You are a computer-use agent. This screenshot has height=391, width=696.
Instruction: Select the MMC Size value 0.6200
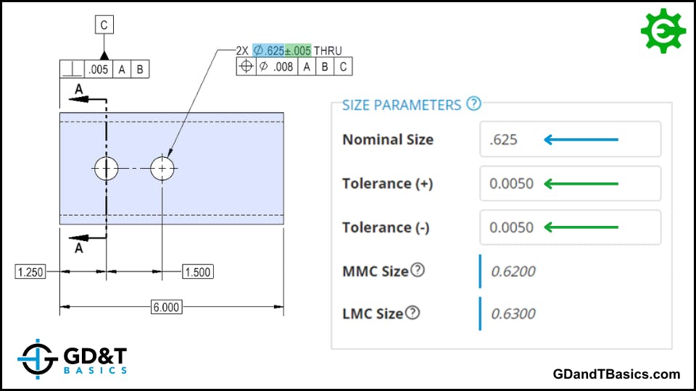513,272
